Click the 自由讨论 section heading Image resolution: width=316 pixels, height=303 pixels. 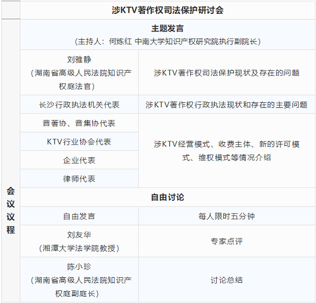coord(167,198)
